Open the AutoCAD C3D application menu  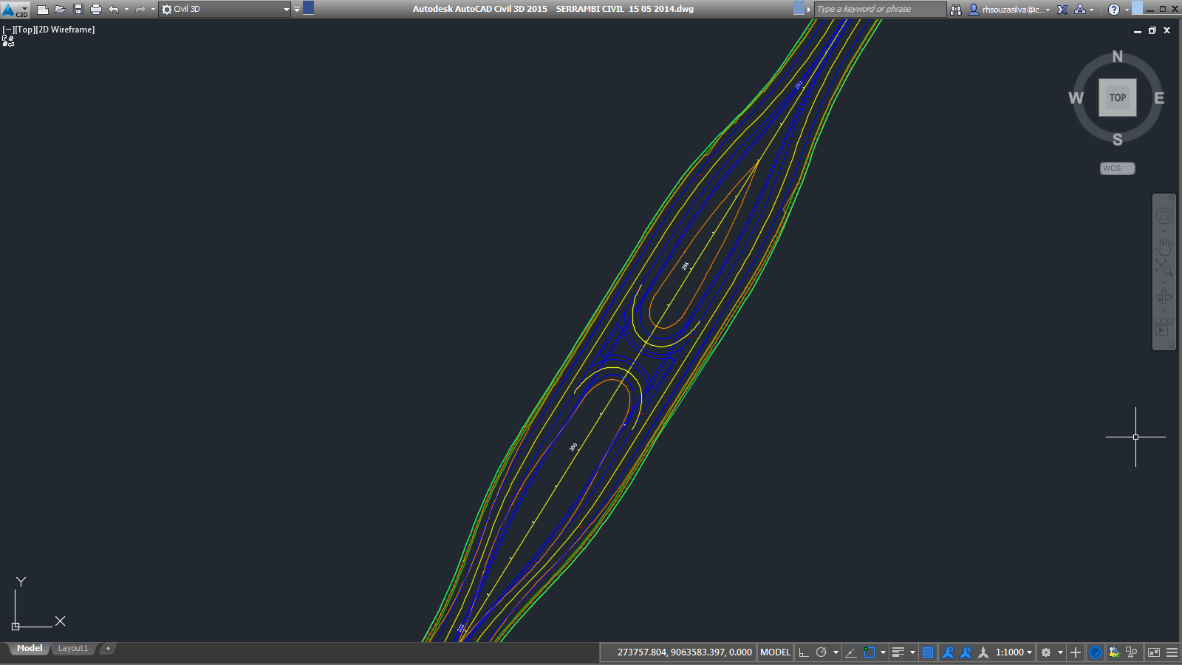pos(14,10)
